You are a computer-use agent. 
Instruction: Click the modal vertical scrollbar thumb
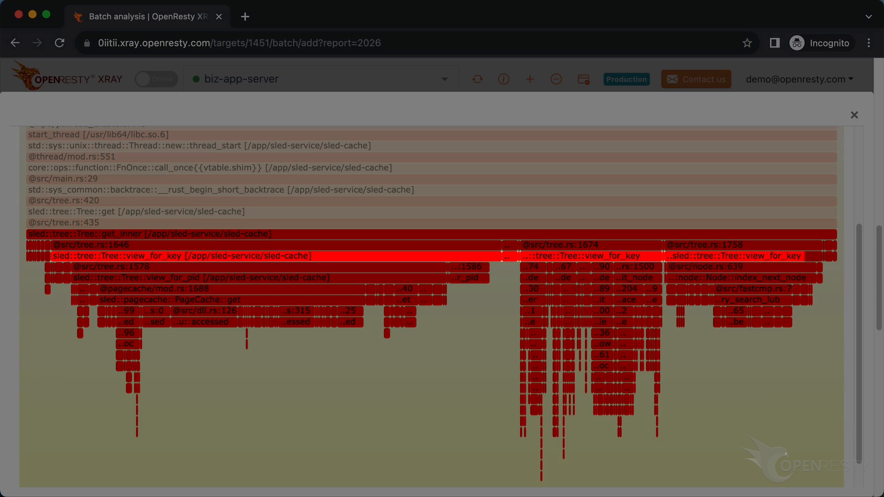(859, 343)
